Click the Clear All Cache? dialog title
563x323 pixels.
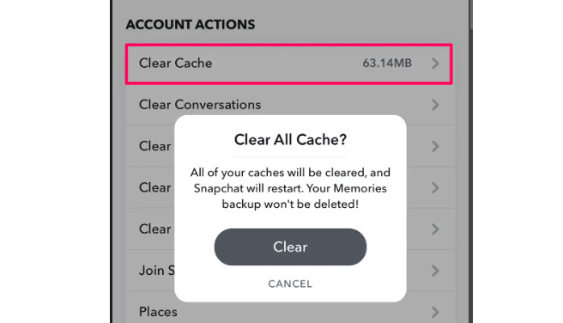tap(290, 140)
